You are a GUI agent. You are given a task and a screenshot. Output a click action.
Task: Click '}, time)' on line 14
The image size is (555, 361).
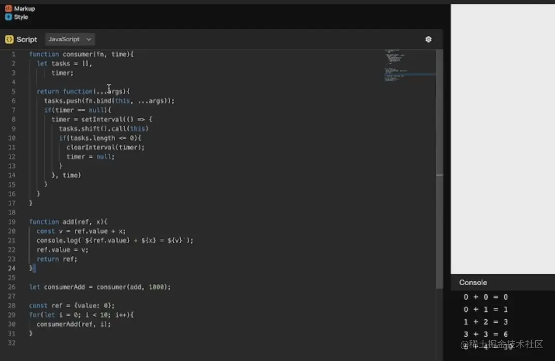(x=66, y=175)
